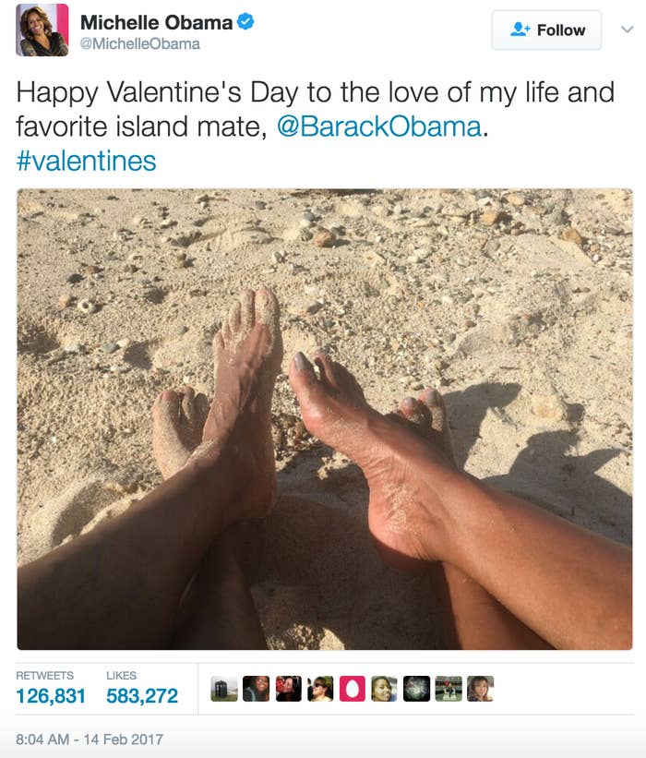The width and height of the screenshot is (646, 758).
Task: Open the fireworks liker avatar
Action: [x=416, y=689]
